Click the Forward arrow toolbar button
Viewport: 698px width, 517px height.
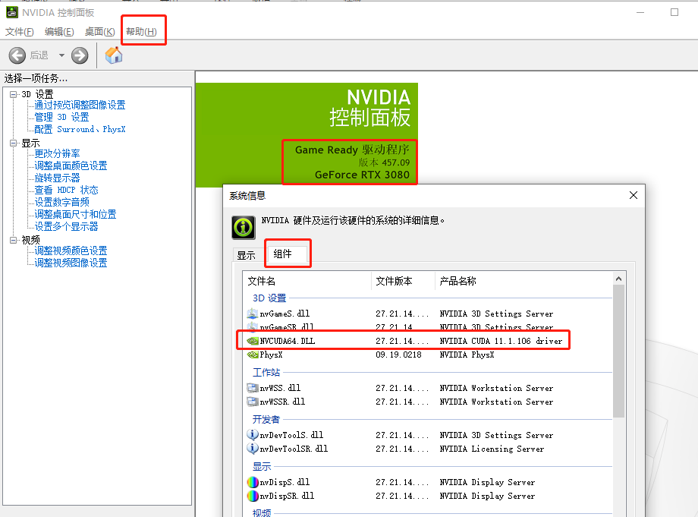coord(80,55)
